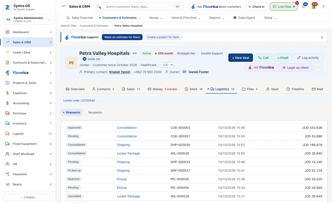
Task: Select the Recipients sub-tab
Action: click(95, 113)
